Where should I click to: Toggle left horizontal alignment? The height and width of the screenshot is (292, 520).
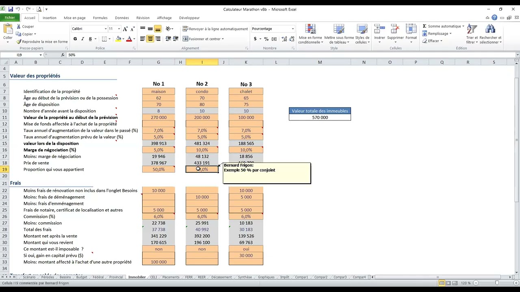[143, 39]
